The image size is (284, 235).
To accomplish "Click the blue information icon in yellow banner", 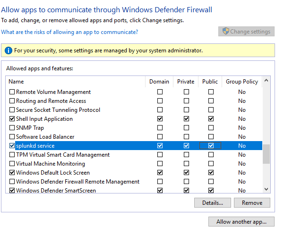I will click(9, 50).
